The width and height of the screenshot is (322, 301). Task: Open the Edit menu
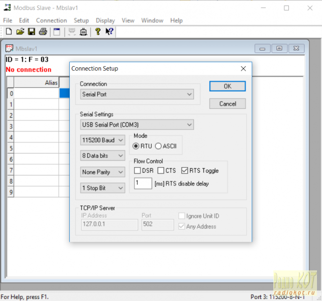point(24,21)
